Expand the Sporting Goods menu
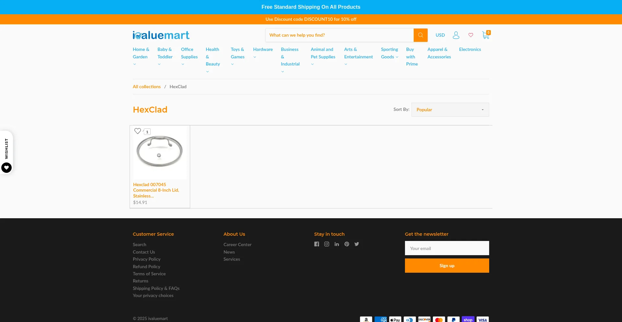 (389, 53)
